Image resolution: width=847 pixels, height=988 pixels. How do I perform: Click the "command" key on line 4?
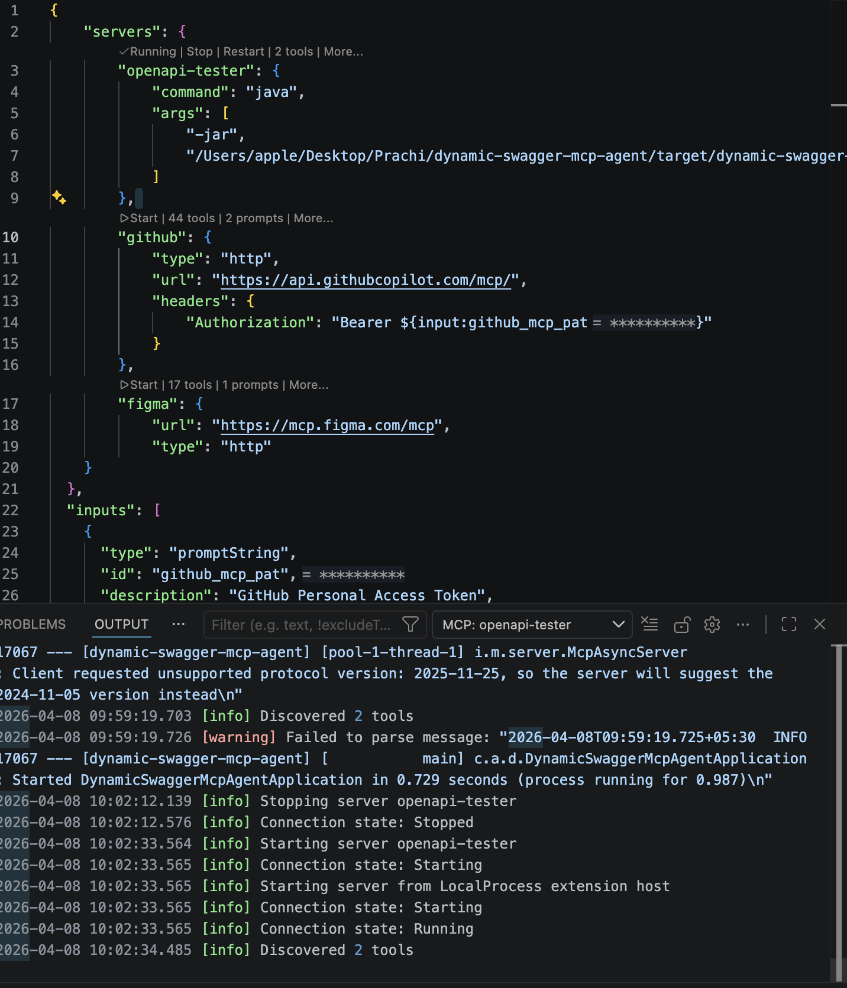190,92
